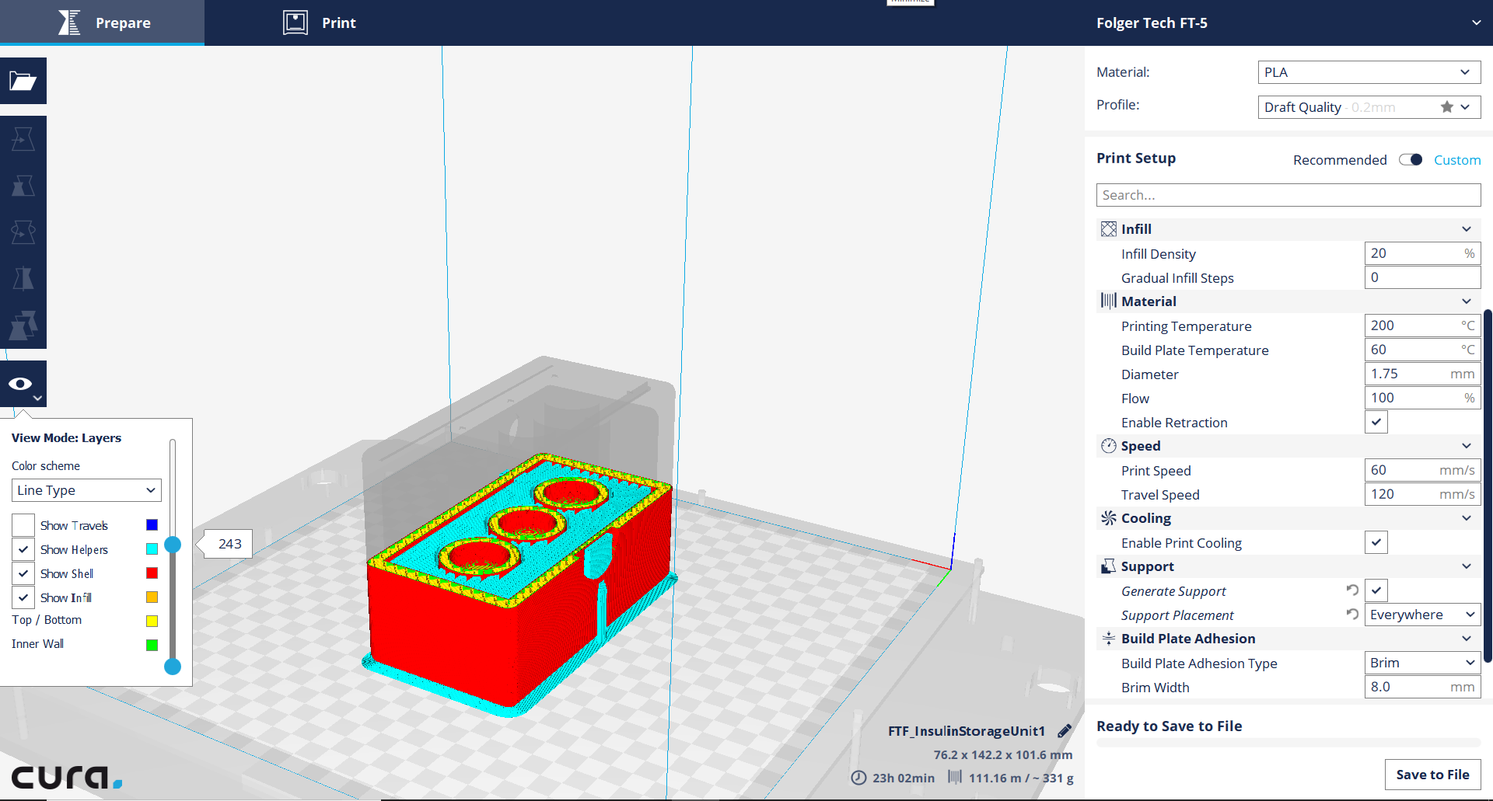Toggle Recommended/Custom print setup switch
Image resolution: width=1493 pixels, height=801 pixels.
click(1410, 159)
